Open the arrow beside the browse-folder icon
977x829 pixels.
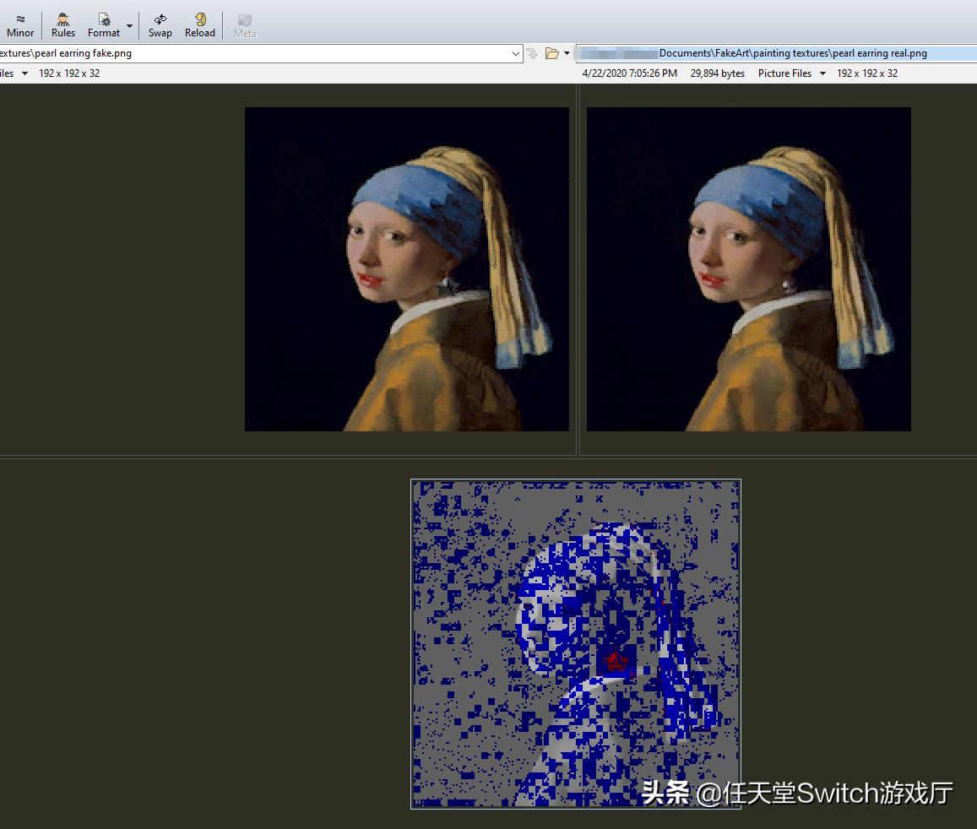point(567,53)
